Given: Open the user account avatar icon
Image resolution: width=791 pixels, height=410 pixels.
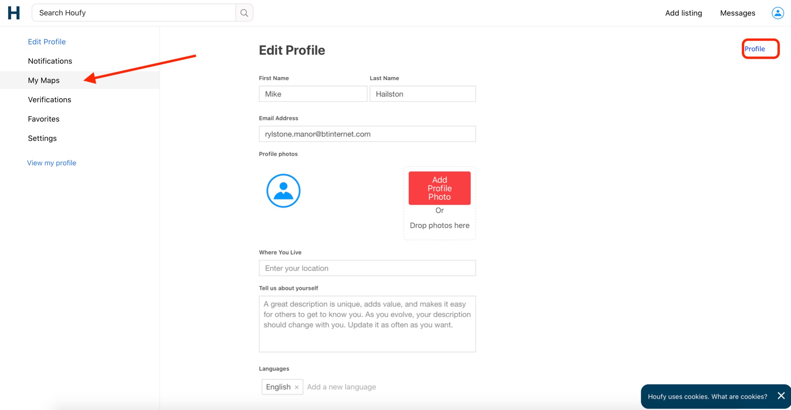Looking at the screenshot, I should click(x=777, y=13).
